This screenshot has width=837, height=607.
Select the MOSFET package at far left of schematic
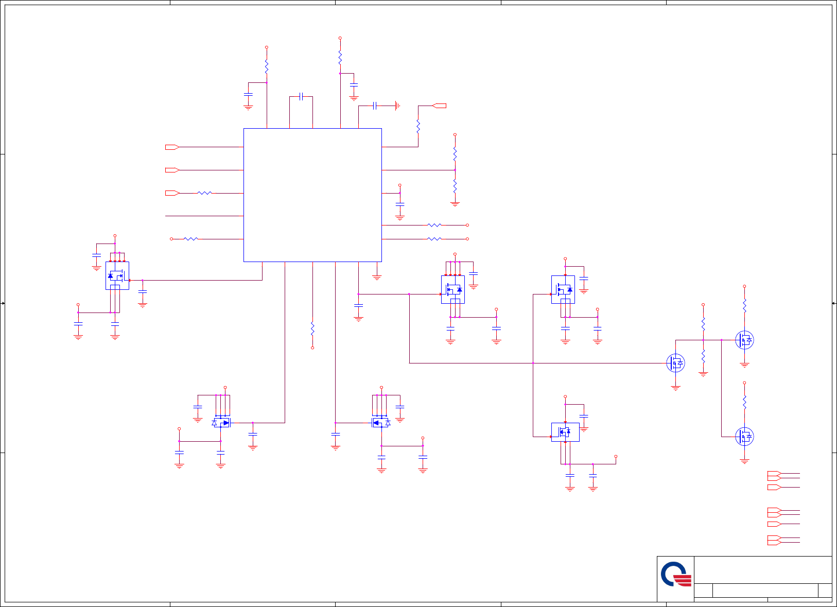tap(117, 275)
